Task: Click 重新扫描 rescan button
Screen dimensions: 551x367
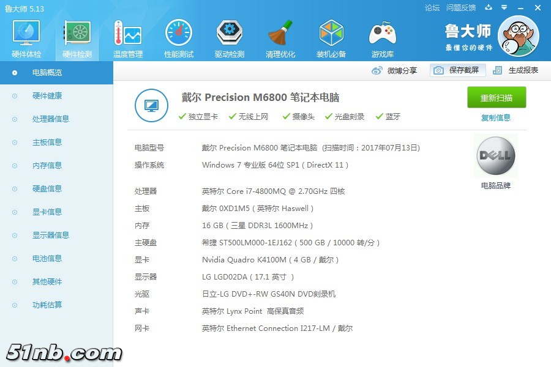Action: tap(497, 97)
